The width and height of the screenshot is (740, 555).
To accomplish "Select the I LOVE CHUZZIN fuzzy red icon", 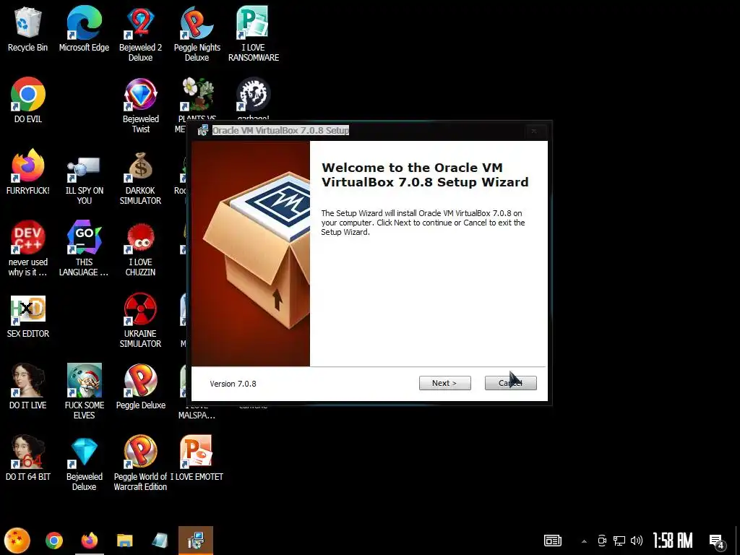I will tap(140, 249).
